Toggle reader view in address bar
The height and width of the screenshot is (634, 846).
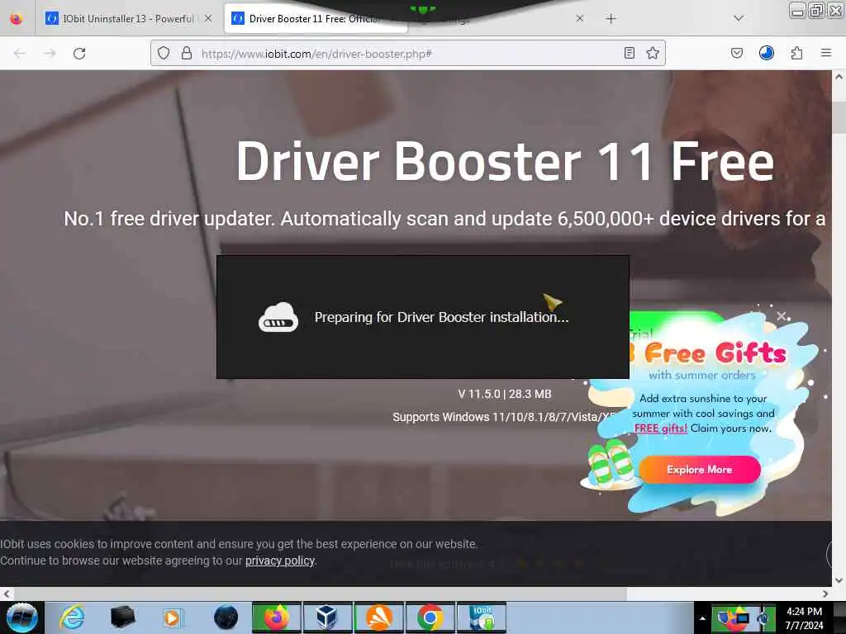pos(629,53)
